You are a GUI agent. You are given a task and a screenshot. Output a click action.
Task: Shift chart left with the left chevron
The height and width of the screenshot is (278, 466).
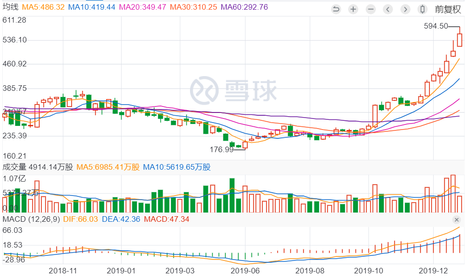tap(388, 10)
